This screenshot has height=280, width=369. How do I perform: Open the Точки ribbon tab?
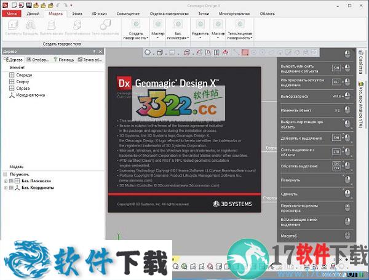[204, 14]
